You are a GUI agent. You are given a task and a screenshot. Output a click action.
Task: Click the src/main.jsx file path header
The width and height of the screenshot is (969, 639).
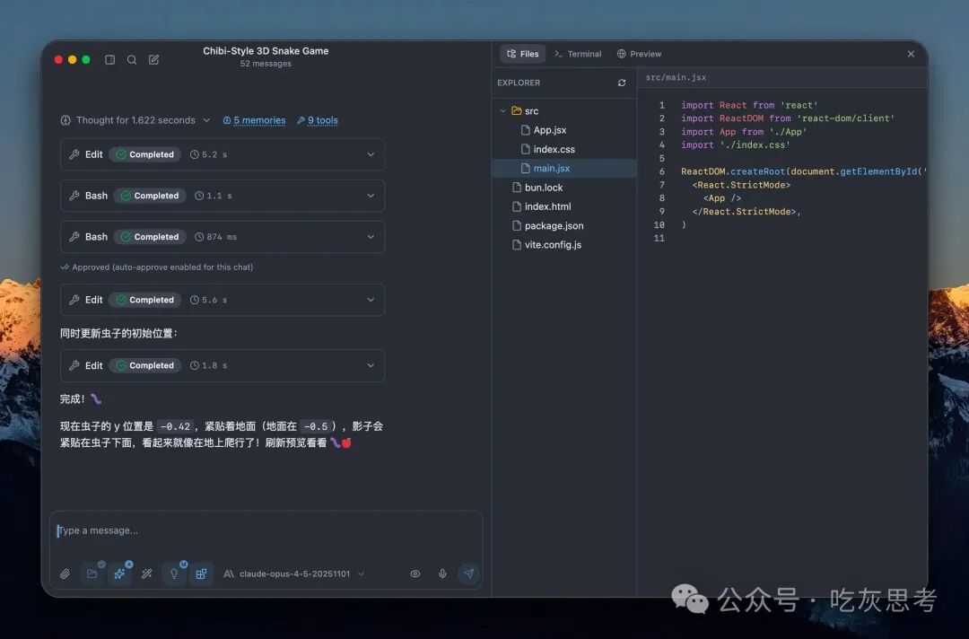pyautogui.click(x=676, y=78)
